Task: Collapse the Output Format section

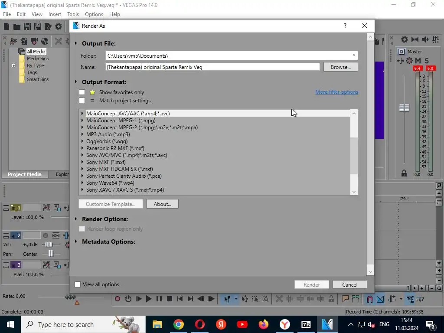Action: [76, 82]
